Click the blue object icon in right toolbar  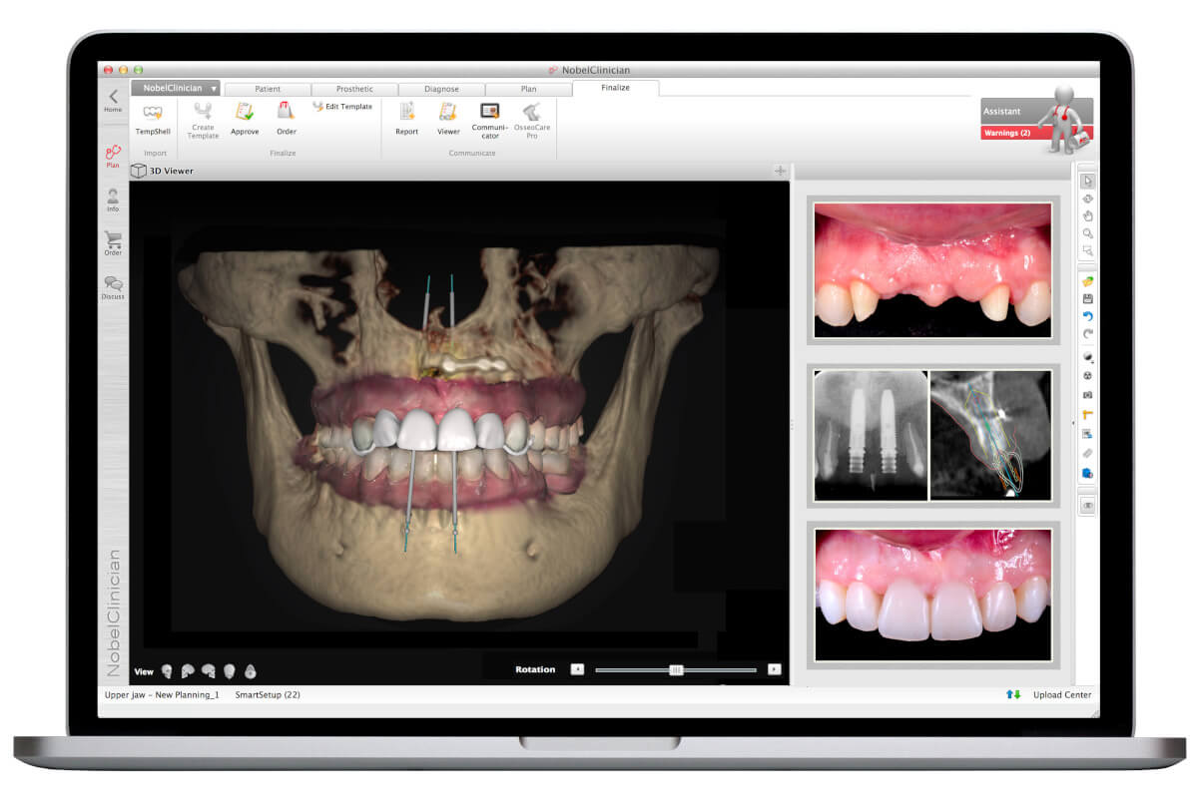[x=1087, y=473]
